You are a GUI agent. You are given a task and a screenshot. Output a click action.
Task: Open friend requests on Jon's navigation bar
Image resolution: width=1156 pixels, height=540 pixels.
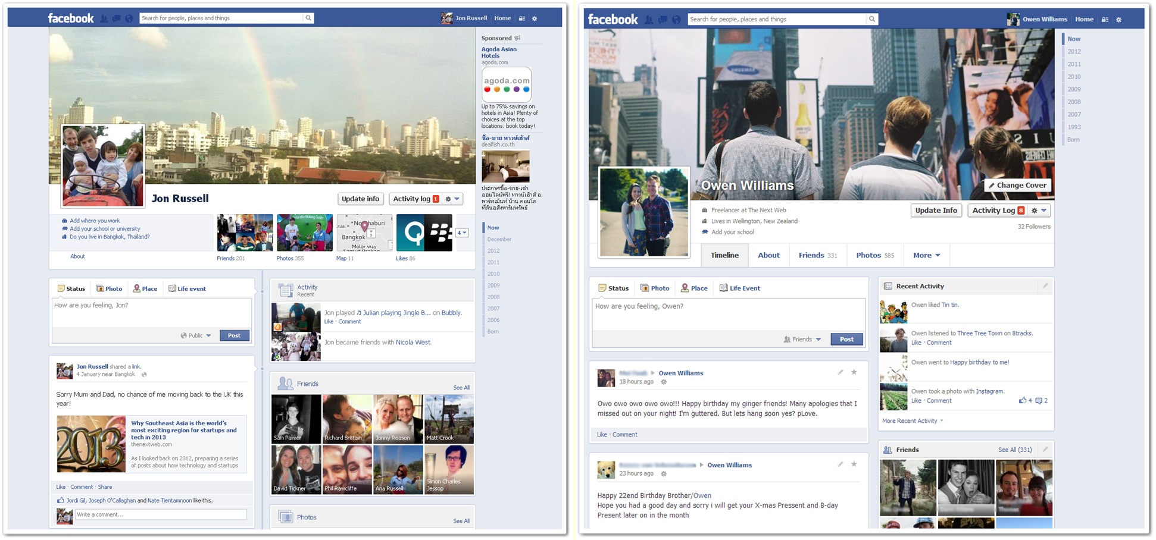click(x=103, y=18)
